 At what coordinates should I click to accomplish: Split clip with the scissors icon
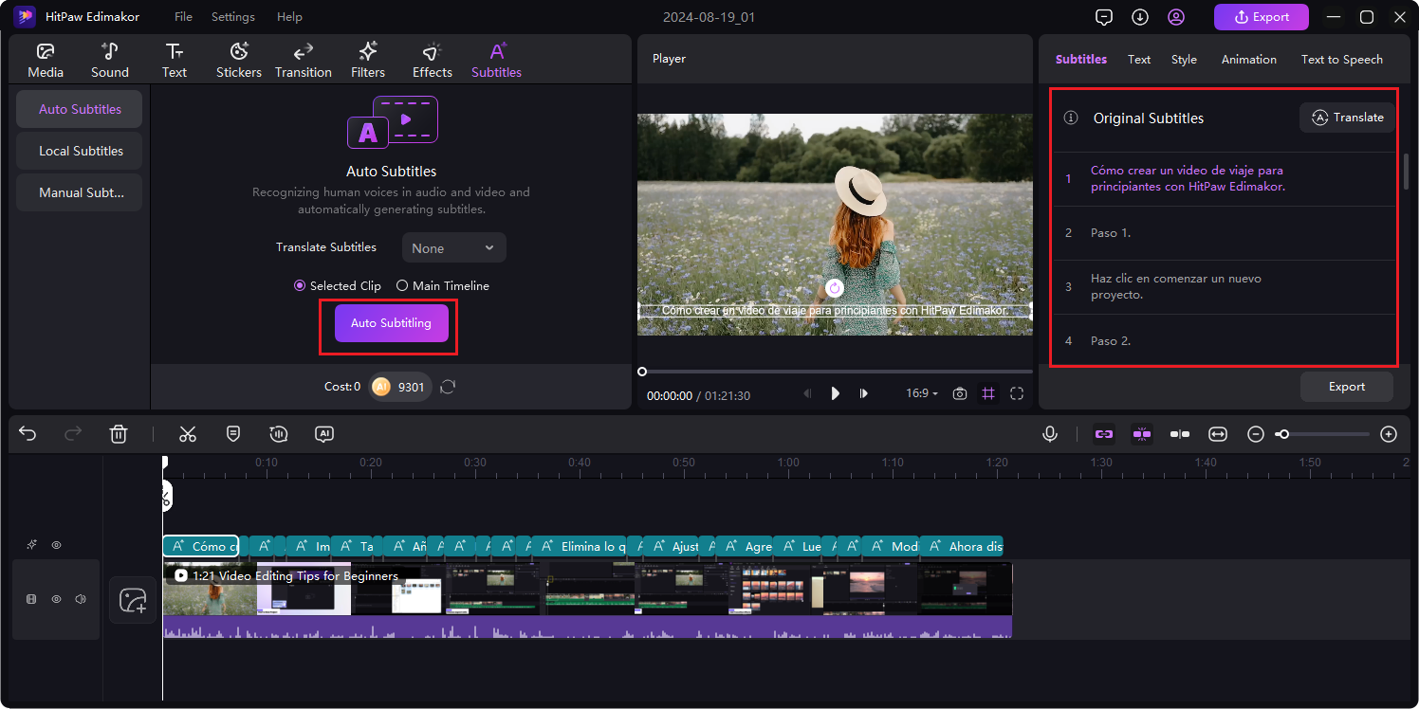tap(188, 434)
